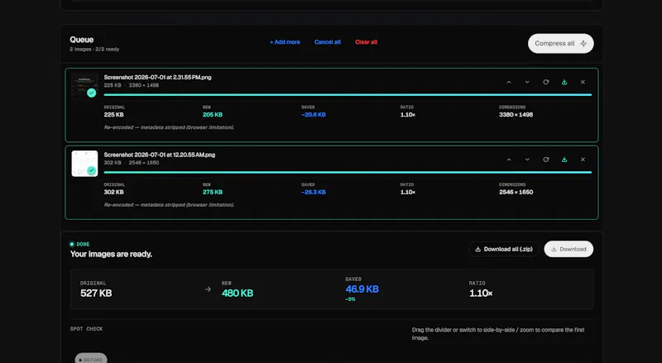This screenshot has height=363, width=662.
Task: Re-compress the 2.31.55 PM screenshot
Action: pos(546,83)
